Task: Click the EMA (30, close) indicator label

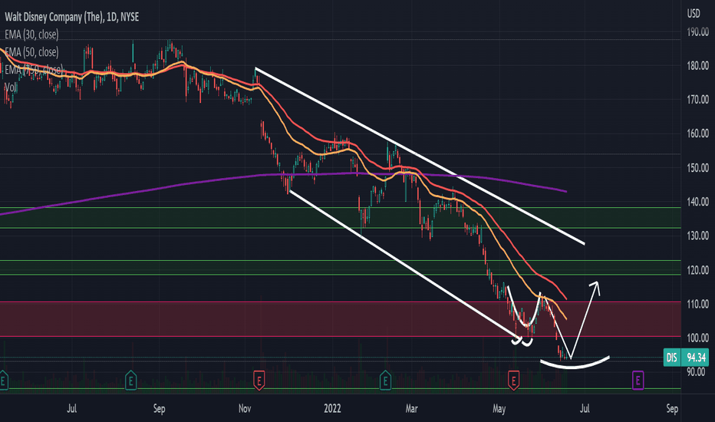Action: coord(31,35)
